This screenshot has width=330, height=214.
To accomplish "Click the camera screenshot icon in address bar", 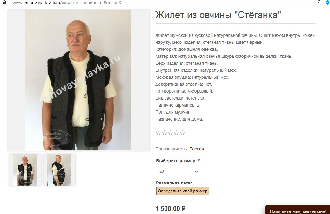I will (319, 3).
